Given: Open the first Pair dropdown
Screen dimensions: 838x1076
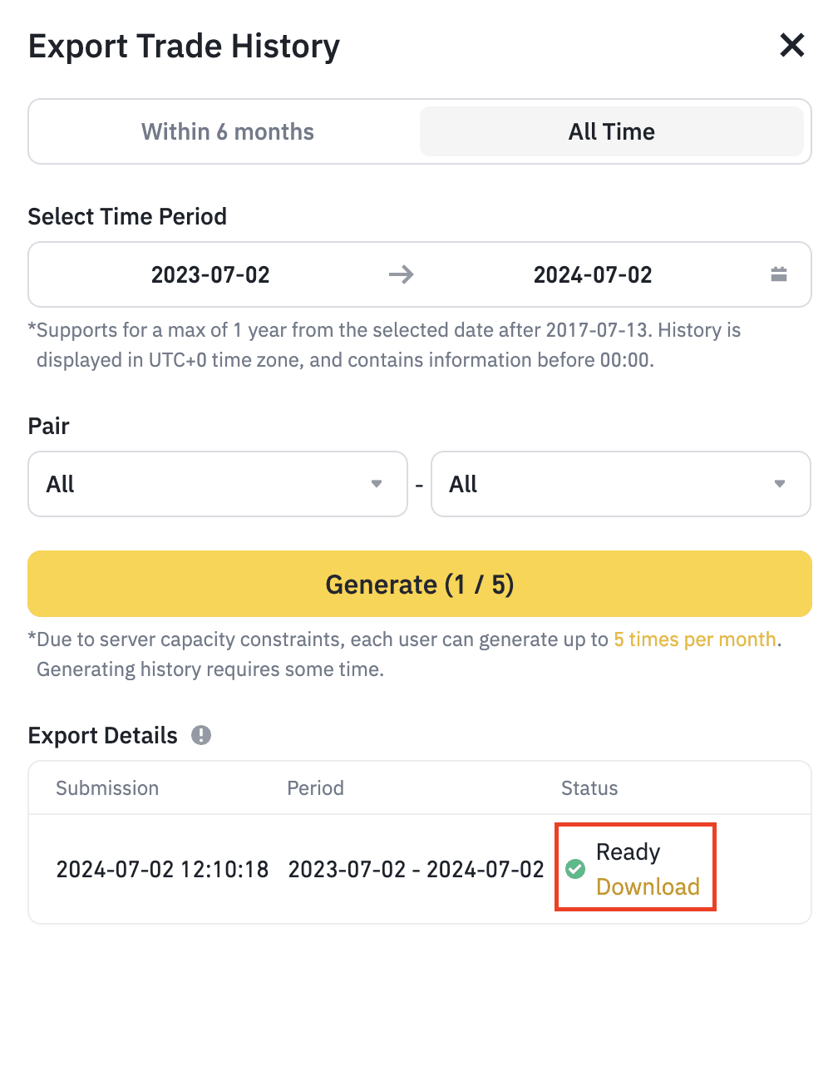Looking at the screenshot, I should pos(217,484).
